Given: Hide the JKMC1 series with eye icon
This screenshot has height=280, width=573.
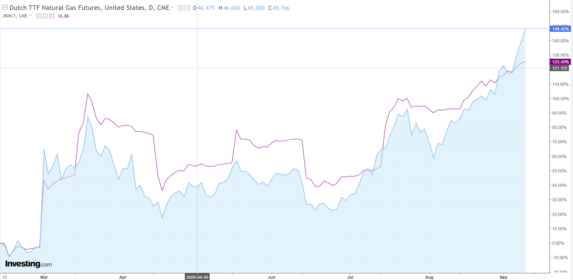Looking at the screenshot, I should [39, 16].
